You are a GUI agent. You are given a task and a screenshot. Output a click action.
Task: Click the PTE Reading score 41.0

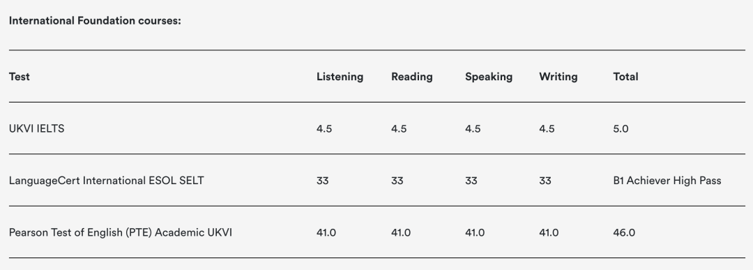(x=401, y=232)
